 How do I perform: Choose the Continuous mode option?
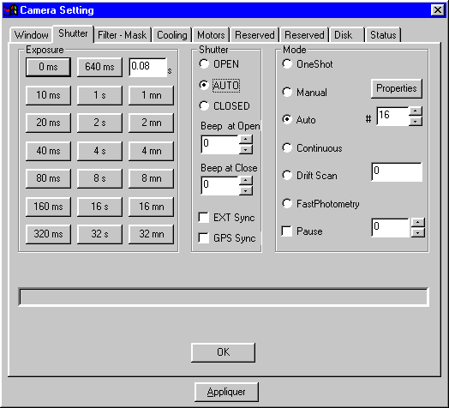click(287, 147)
